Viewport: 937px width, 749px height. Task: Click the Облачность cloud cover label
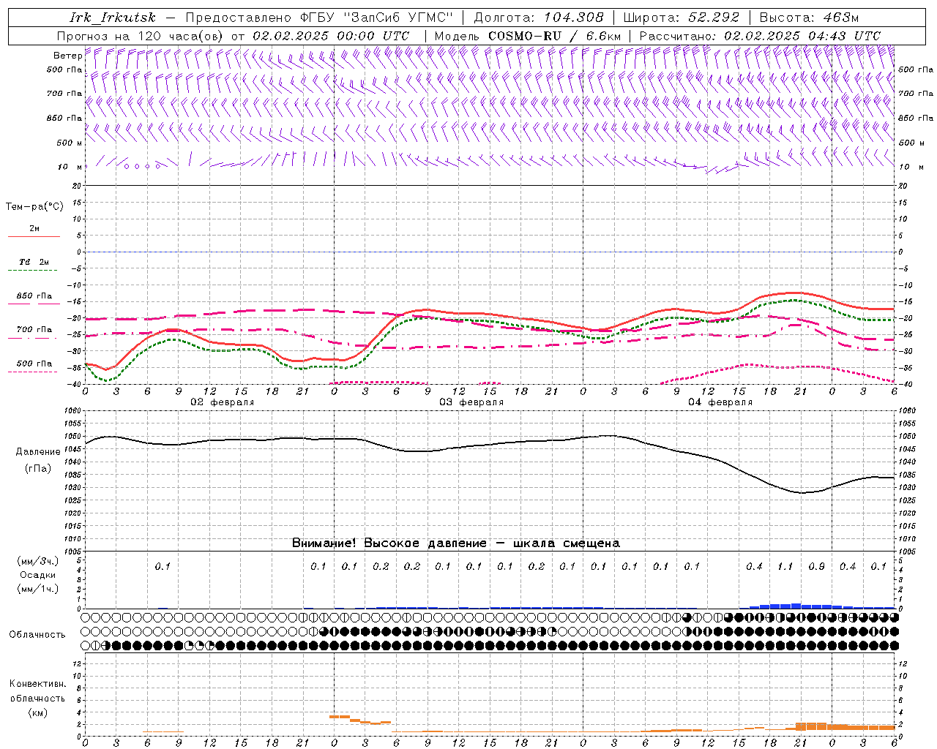(37, 635)
